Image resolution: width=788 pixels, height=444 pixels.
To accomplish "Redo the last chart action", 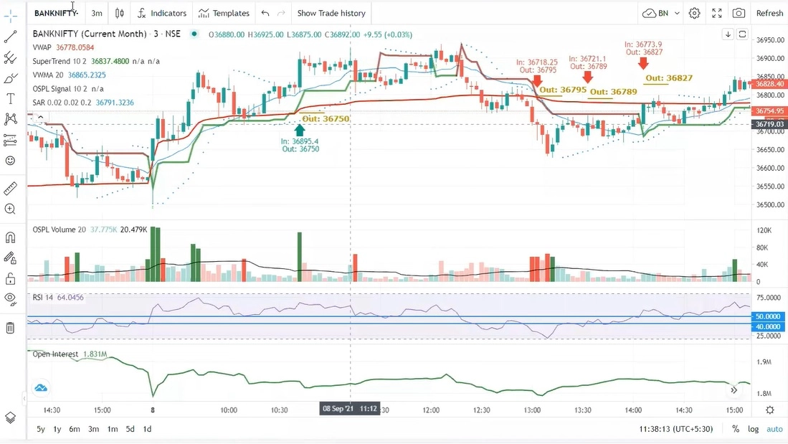I will tap(281, 13).
